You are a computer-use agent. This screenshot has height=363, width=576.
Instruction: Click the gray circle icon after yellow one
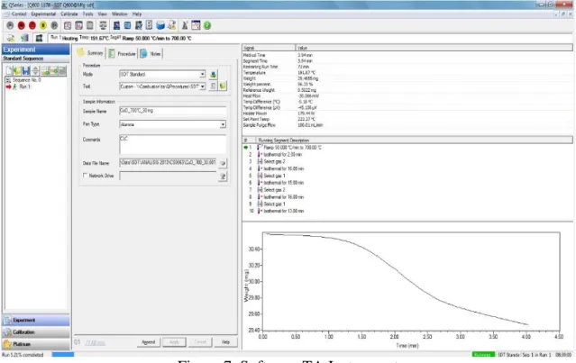click(x=54, y=25)
